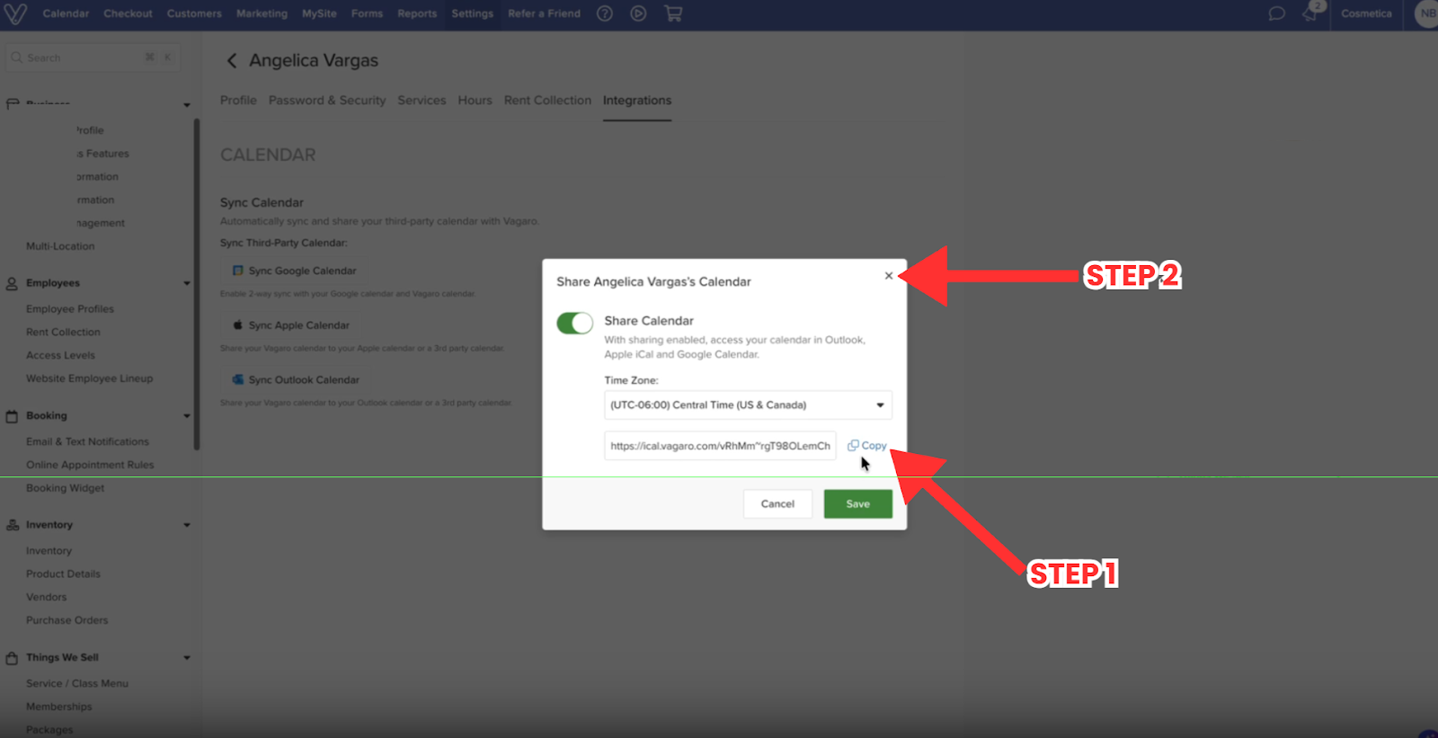Collapse the Inventory section arrow
Viewport: 1438px width, 738px height.
click(187, 525)
